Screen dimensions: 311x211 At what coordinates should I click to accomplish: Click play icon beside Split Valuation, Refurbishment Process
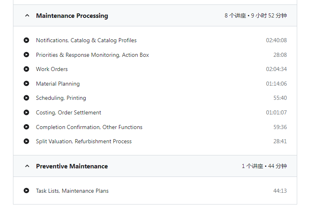[26, 141]
